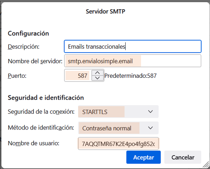210x169 pixels.
Task: Click the Método de identificación label
Action: [41, 128]
